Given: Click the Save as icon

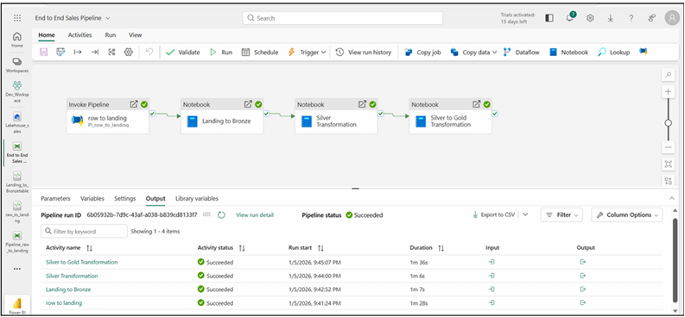Looking at the screenshot, I should (60, 53).
